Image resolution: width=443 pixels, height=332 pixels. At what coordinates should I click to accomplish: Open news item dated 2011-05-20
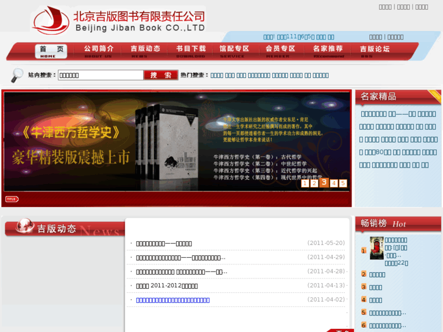tap(164, 244)
